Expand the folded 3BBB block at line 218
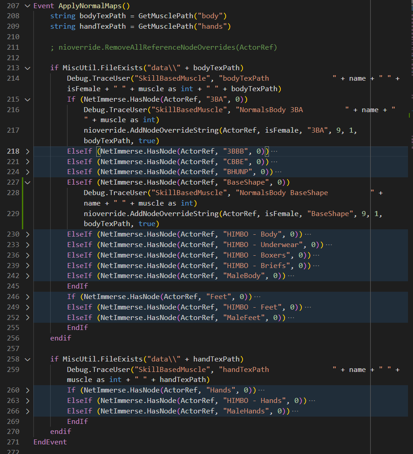The image size is (413, 454). tap(27, 151)
